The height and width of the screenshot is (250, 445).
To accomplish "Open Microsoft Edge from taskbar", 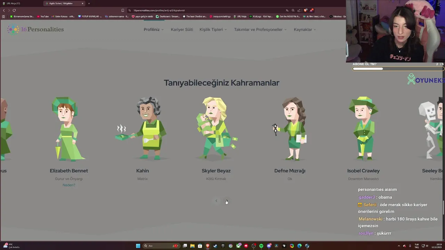I will 299,246.
